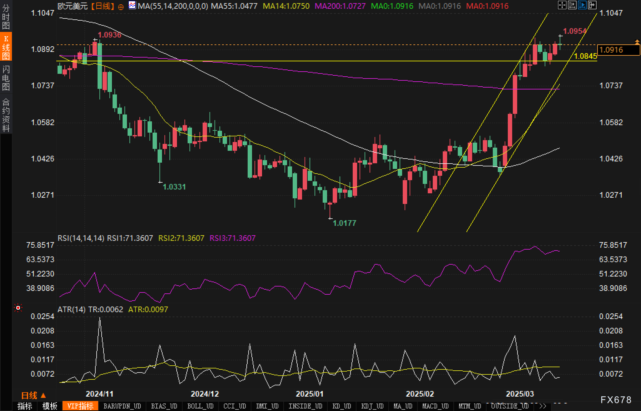Select the K线图 sidebar tab

[x=6, y=47]
